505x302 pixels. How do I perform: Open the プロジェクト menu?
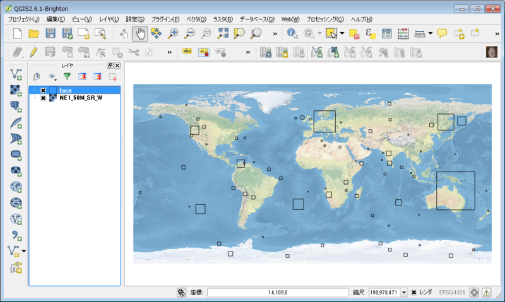[x=24, y=20]
